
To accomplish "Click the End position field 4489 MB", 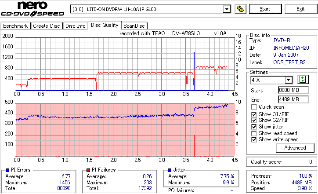I will click(x=293, y=99).
